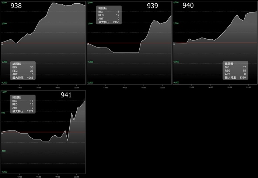The image size is (258, 178).
Task: Click 2,000 y-axis label on chart 938
Action: [4, 24]
